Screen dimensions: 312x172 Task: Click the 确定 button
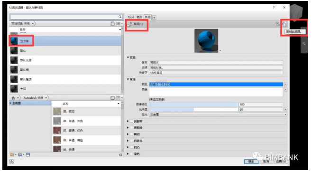click(251, 161)
